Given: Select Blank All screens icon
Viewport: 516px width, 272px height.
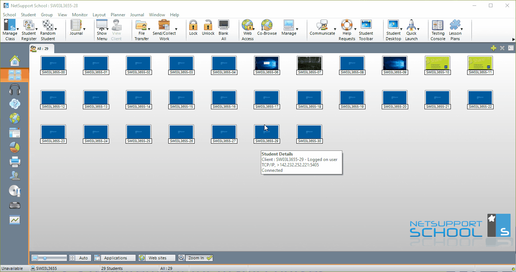Looking at the screenshot, I should click(x=223, y=30).
